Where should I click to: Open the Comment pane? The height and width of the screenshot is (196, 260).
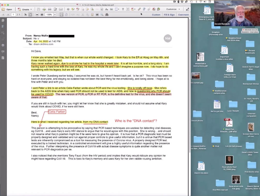[183, 15]
